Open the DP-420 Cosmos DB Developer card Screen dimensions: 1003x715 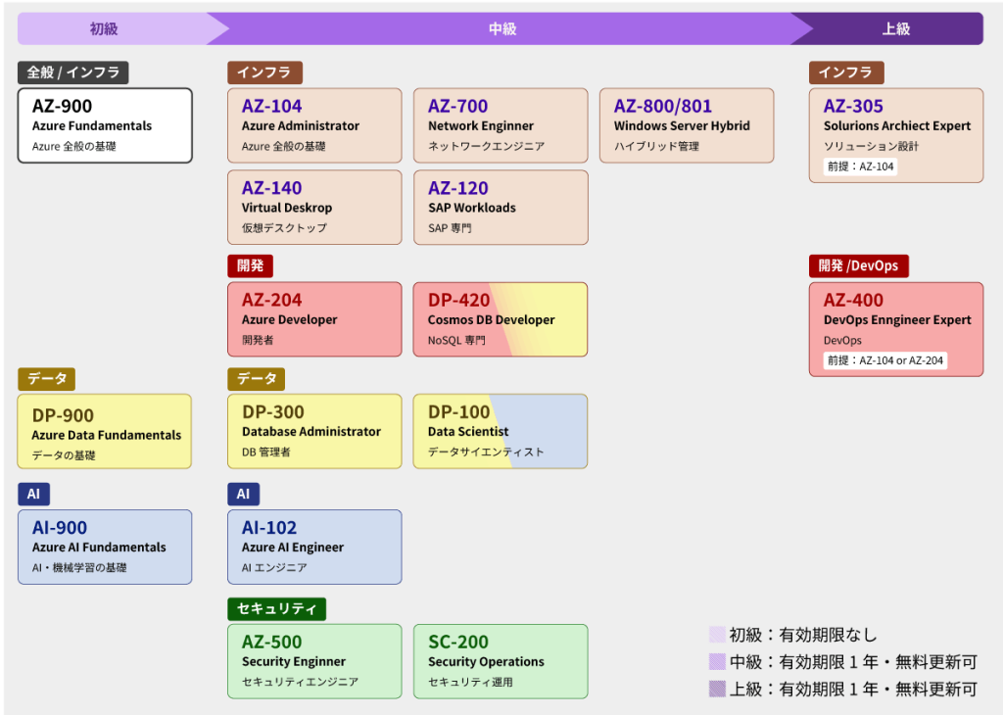point(501,318)
